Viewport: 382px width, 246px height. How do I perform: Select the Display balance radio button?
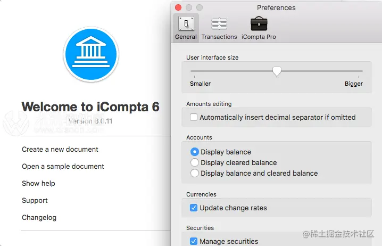click(x=194, y=152)
